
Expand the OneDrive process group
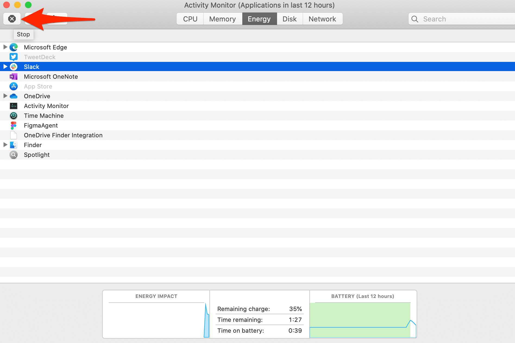click(x=5, y=96)
